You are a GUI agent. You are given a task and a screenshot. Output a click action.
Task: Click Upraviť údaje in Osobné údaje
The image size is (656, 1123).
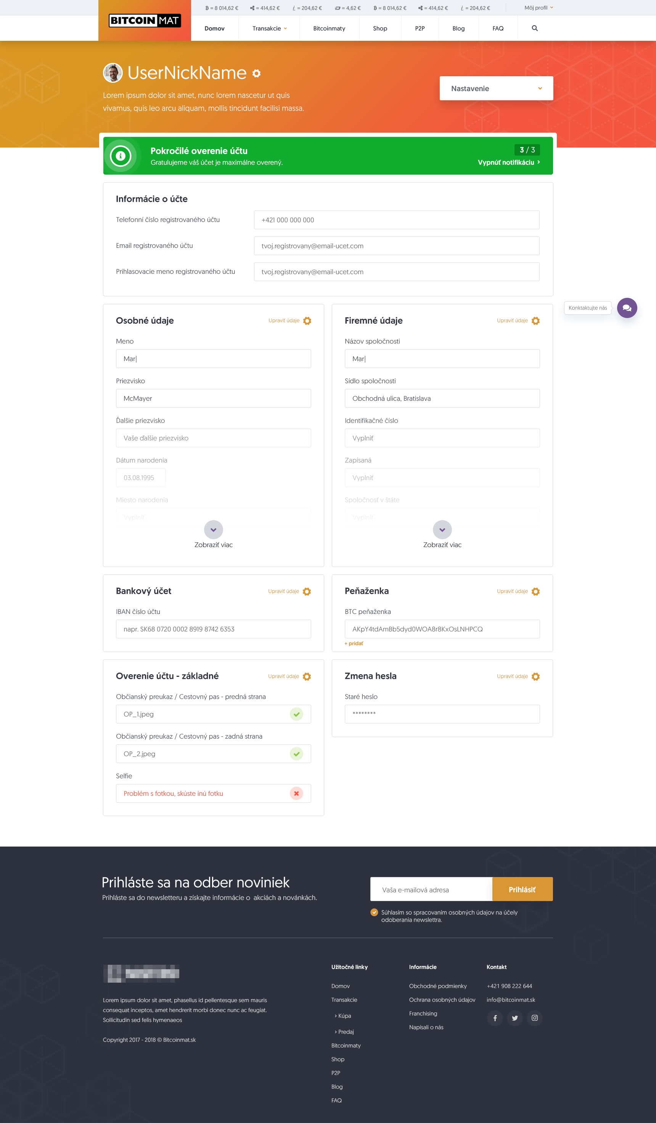tap(284, 320)
